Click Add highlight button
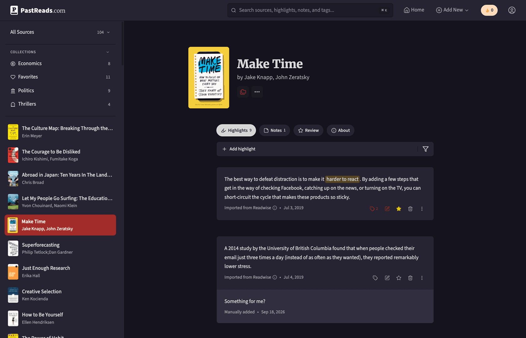This screenshot has width=526, height=338. (239, 149)
